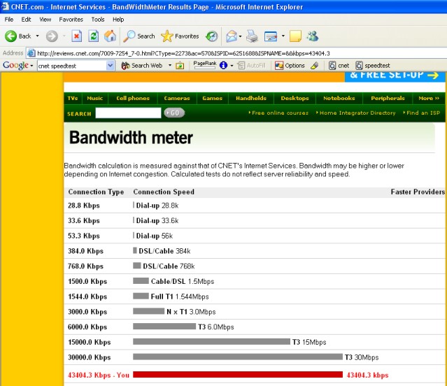Viewport: 447px width, 386px height.
Task: Click the gray T3 30Mbps speed bar
Action: click(238, 357)
